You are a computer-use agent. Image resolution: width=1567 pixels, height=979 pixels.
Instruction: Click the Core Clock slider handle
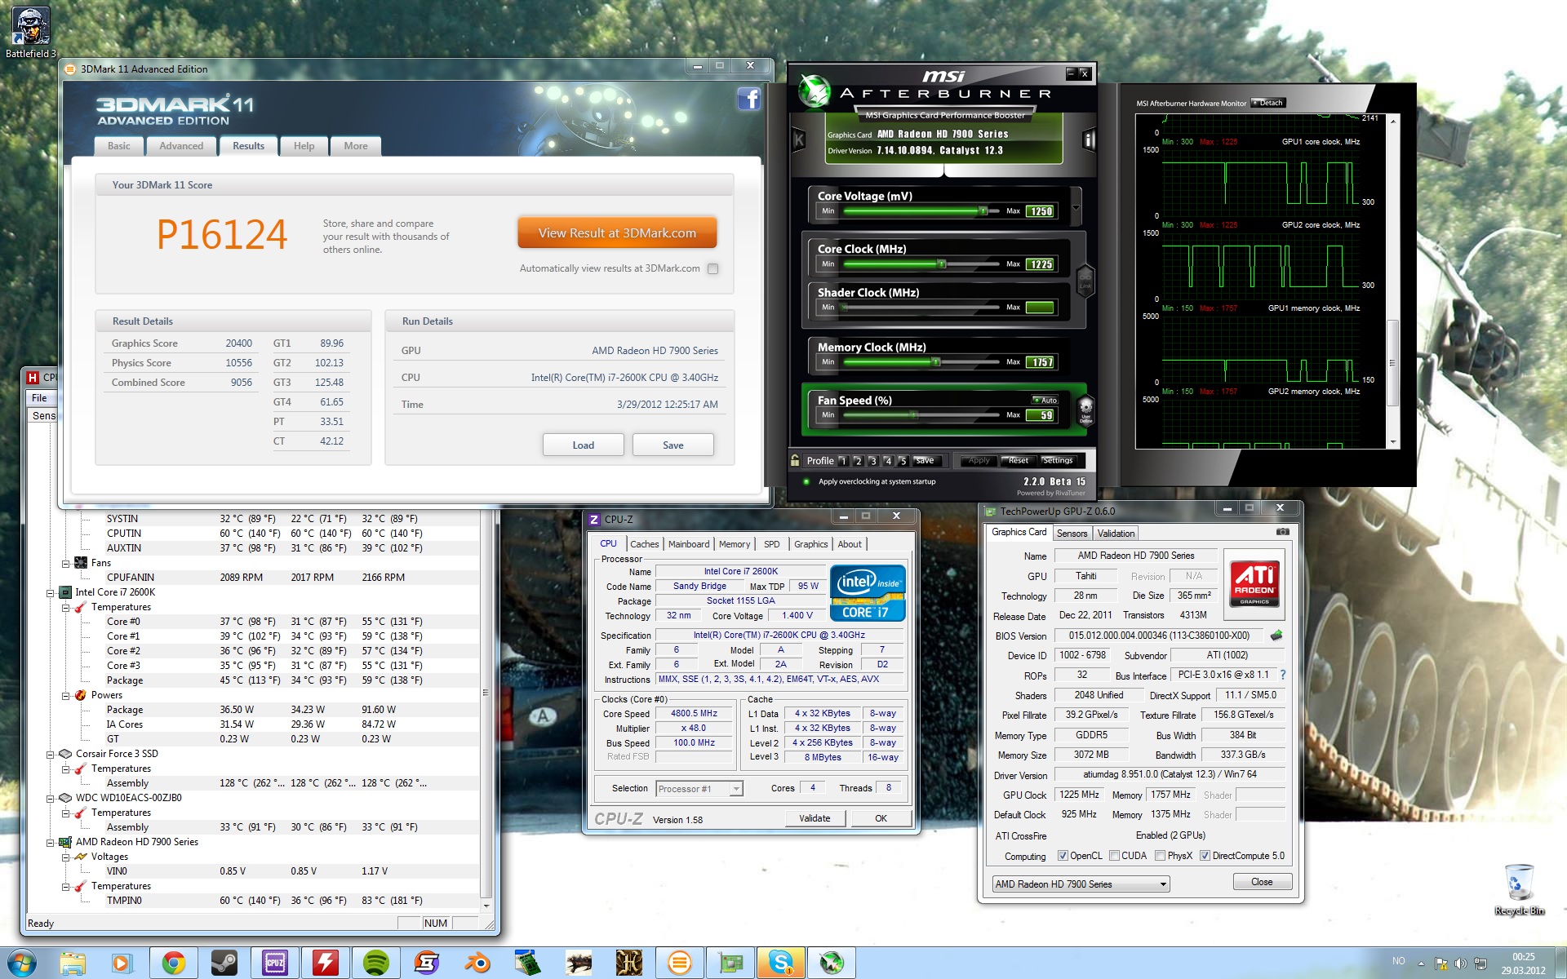(941, 264)
